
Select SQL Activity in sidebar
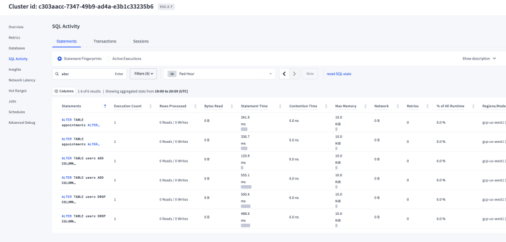18,59
